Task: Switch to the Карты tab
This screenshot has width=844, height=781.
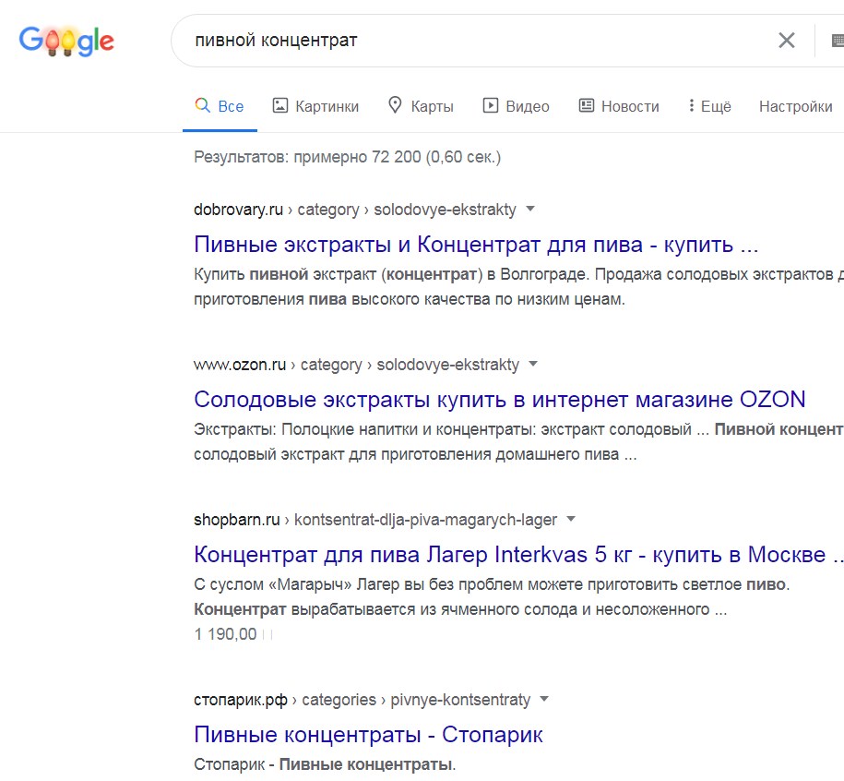Action: coord(421,106)
